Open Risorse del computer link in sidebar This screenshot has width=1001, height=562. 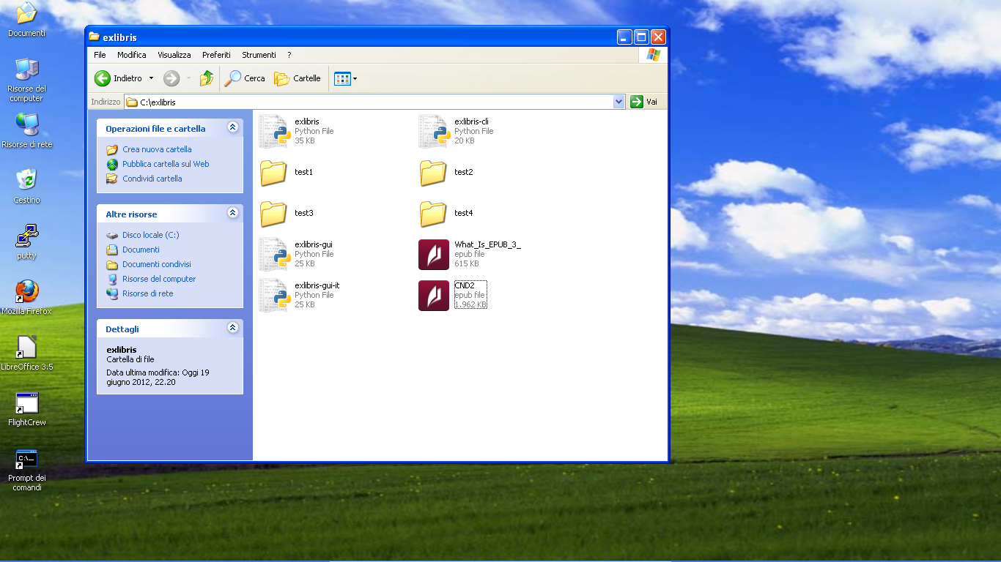pos(159,279)
